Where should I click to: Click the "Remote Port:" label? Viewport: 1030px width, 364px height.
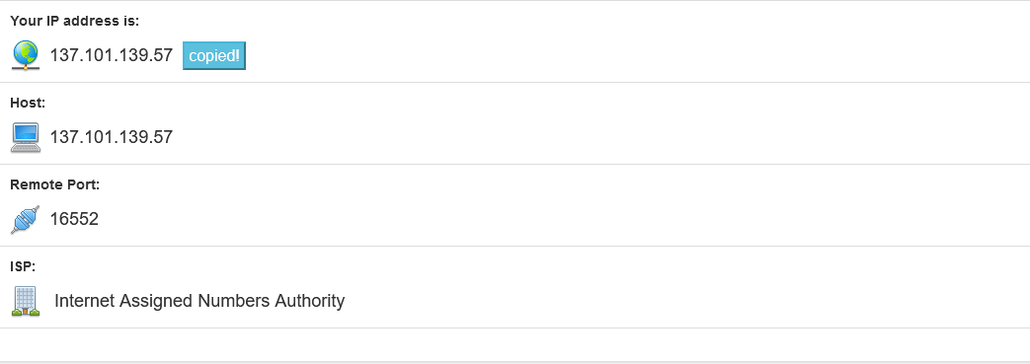pos(55,184)
